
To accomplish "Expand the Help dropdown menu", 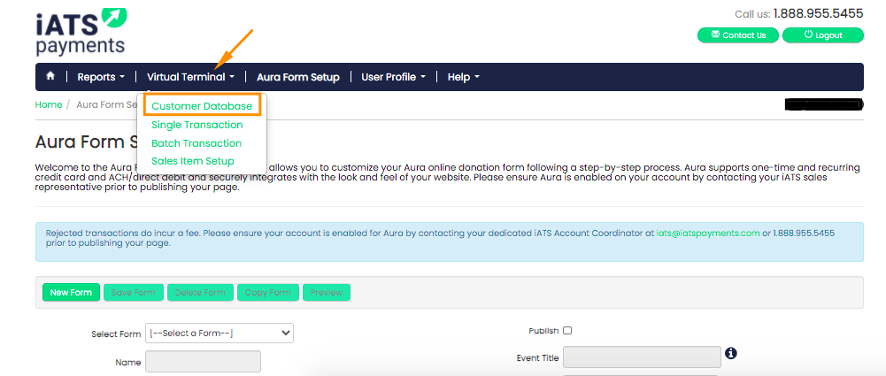I will (x=463, y=77).
